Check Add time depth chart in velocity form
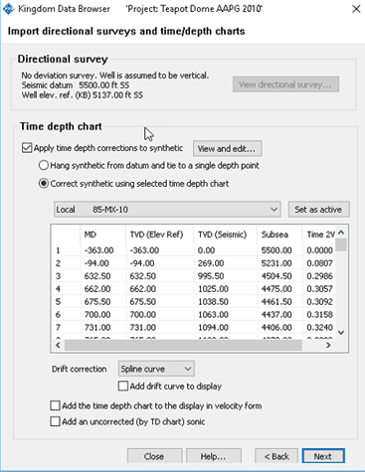 pos(55,405)
